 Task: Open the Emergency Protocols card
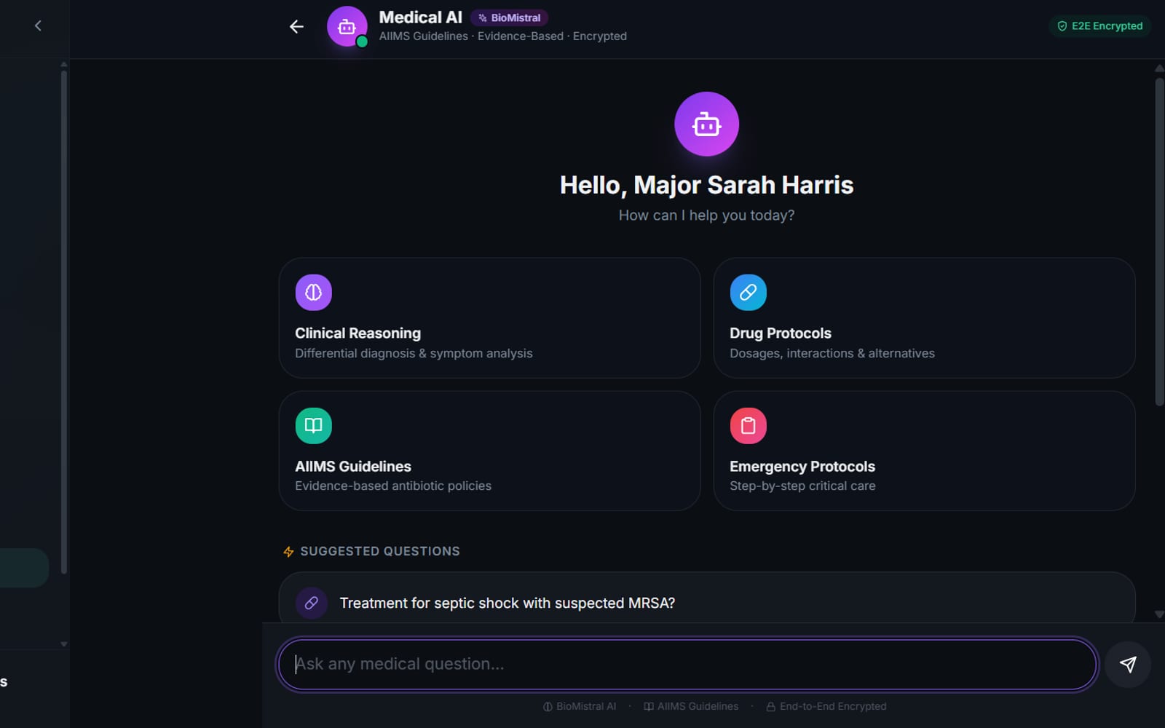click(x=924, y=451)
